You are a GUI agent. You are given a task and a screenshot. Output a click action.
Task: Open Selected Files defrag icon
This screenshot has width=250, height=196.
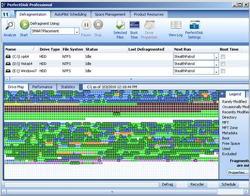tap(120, 25)
